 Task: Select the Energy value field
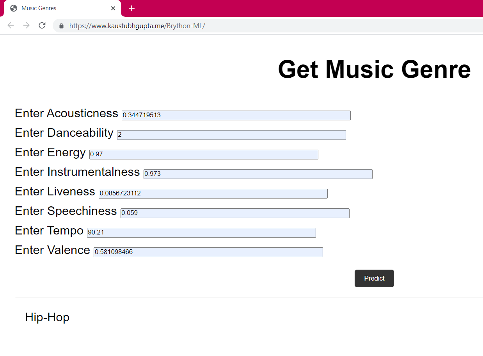(204, 154)
